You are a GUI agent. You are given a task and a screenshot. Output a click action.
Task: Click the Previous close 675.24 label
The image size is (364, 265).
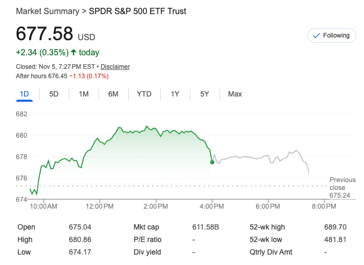point(342,187)
